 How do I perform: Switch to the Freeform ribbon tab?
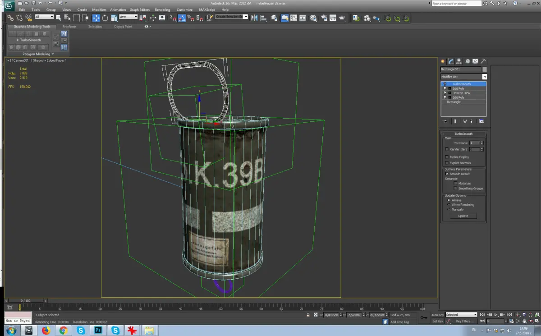[x=69, y=27]
